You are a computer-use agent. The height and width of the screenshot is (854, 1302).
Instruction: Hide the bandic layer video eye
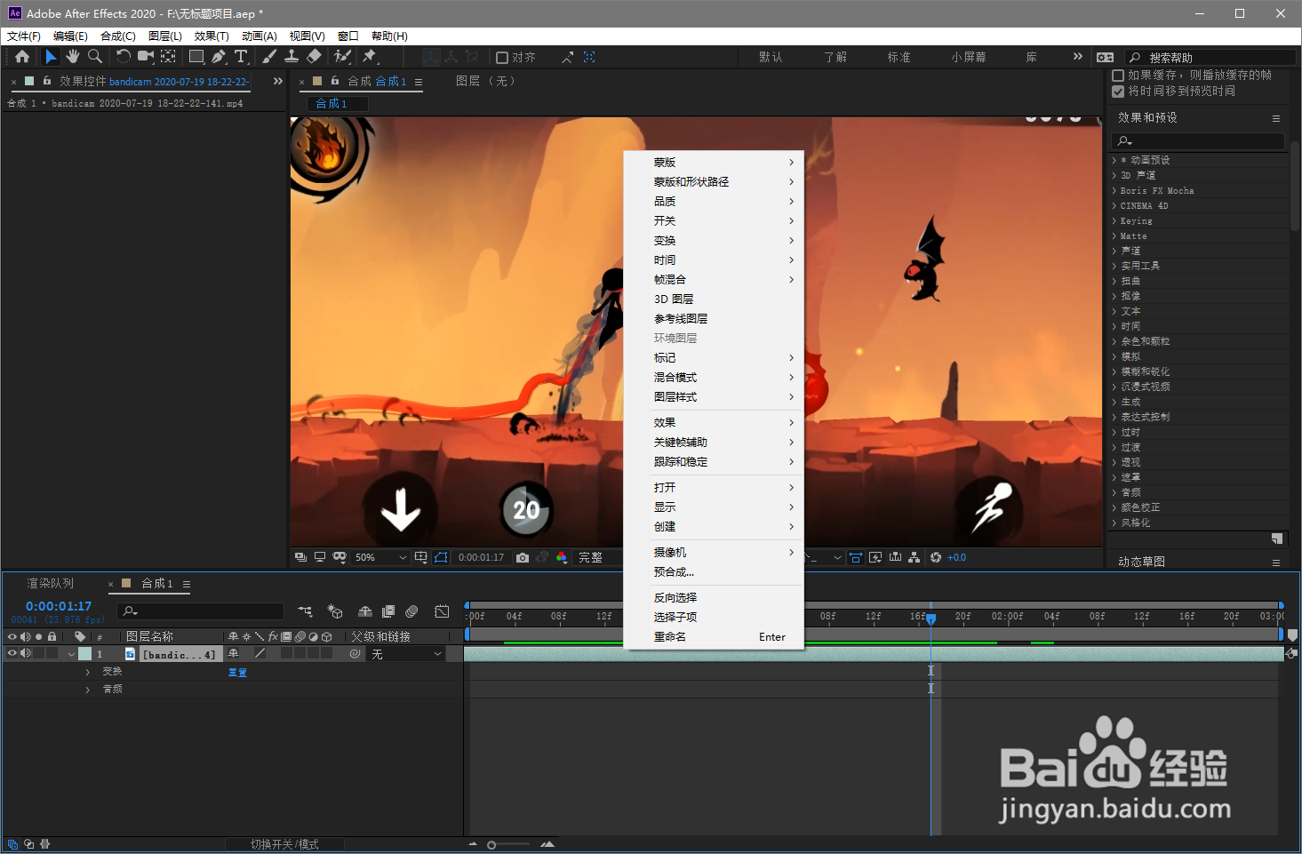12,653
